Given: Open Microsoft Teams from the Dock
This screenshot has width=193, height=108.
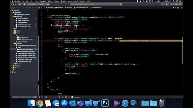Looking at the screenshot, I should pos(81,103).
